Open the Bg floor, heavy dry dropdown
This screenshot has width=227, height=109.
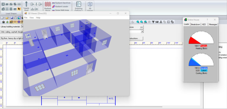point(12,38)
